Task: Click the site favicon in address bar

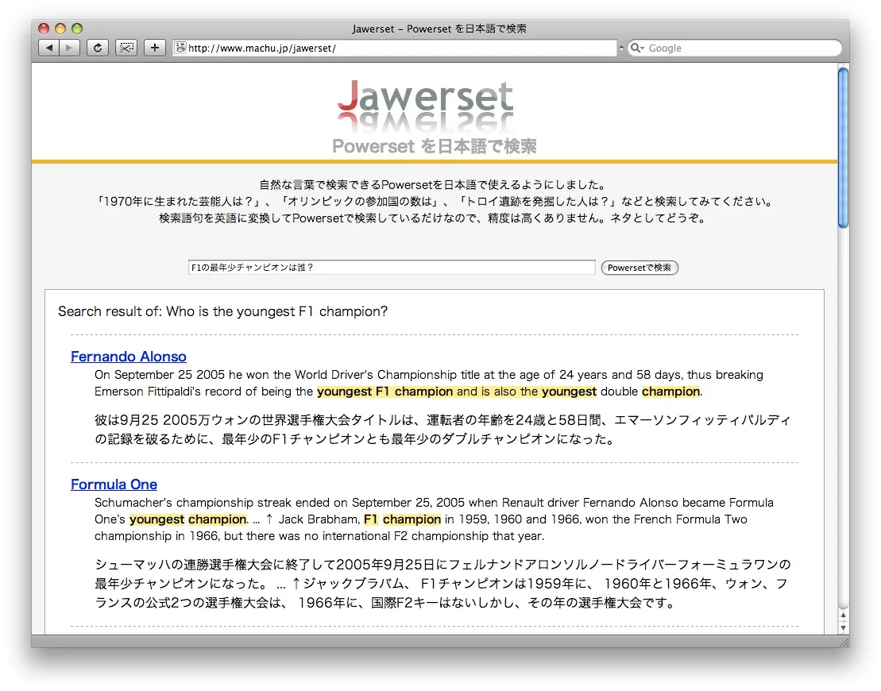Action: (x=180, y=48)
